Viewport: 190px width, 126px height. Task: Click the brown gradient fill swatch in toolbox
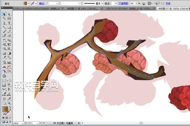pyautogui.click(x=5, y=109)
